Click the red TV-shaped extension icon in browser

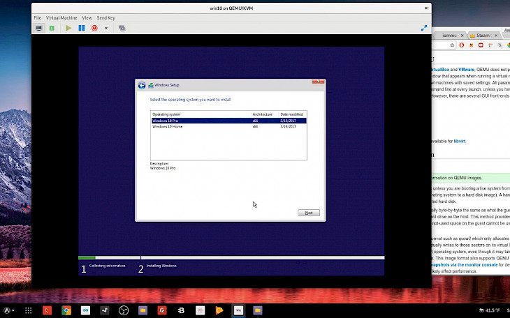tap(481, 45)
